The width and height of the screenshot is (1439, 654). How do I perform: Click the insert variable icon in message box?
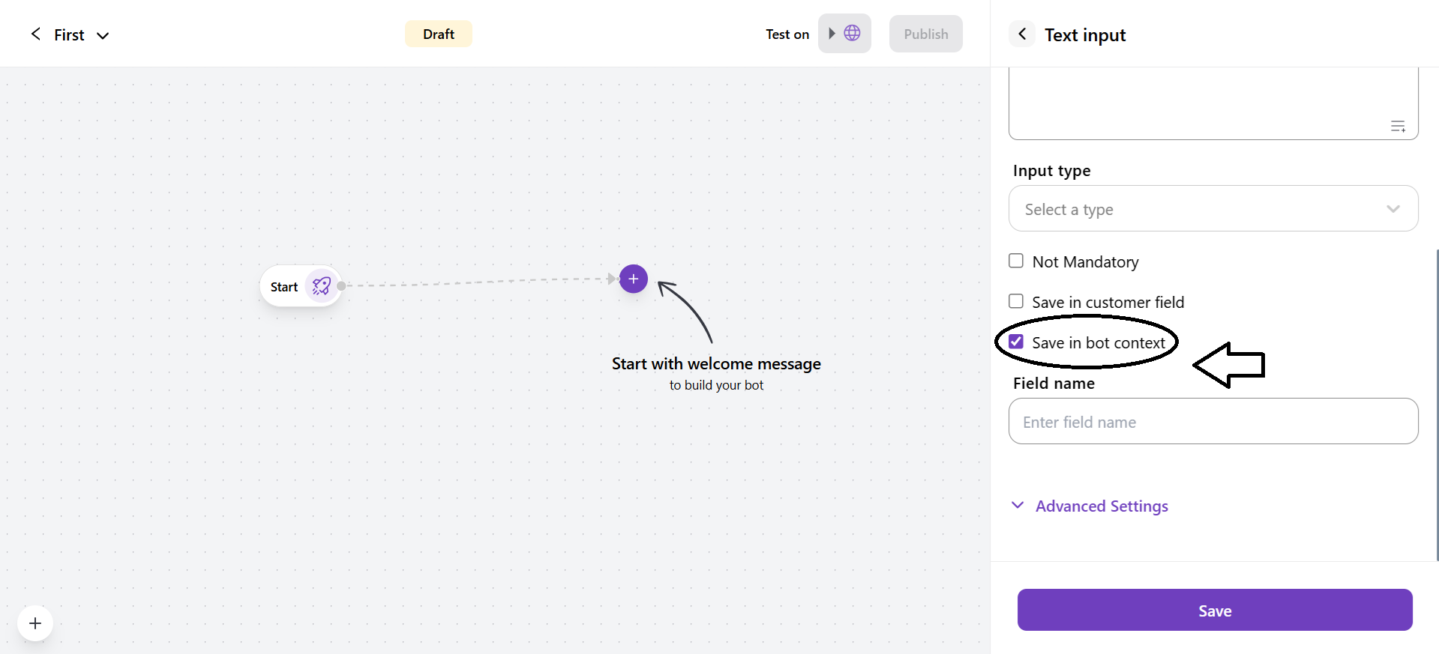coord(1398,127)
